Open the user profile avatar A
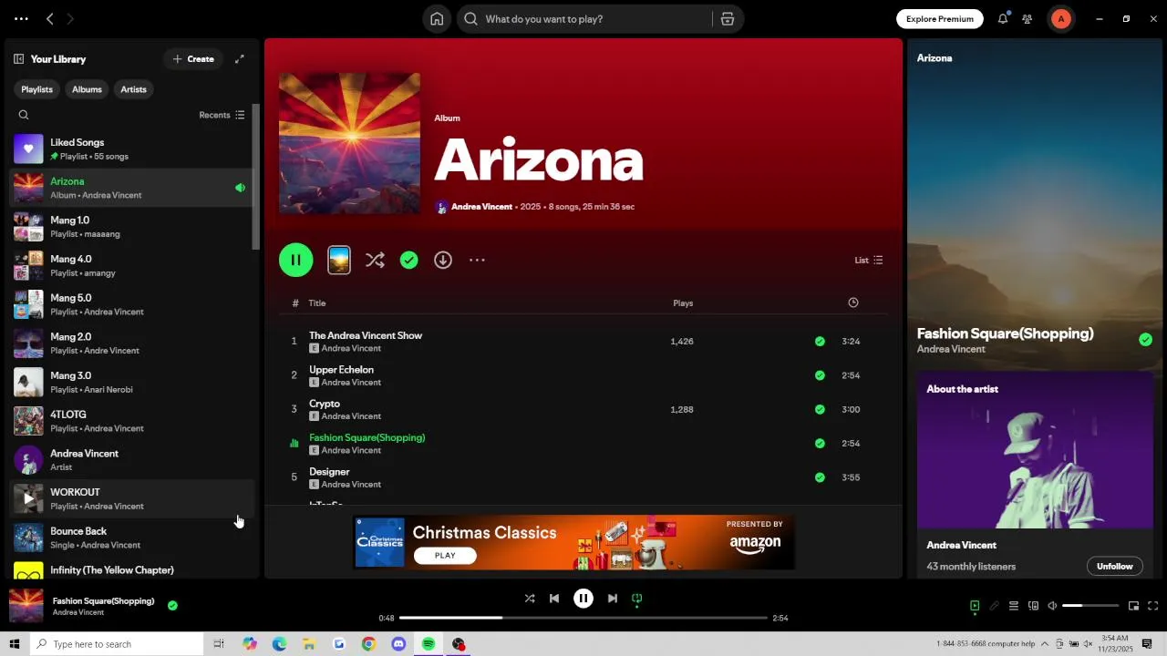This screenshot has height=656, width=1167. tap(1060, 19)
